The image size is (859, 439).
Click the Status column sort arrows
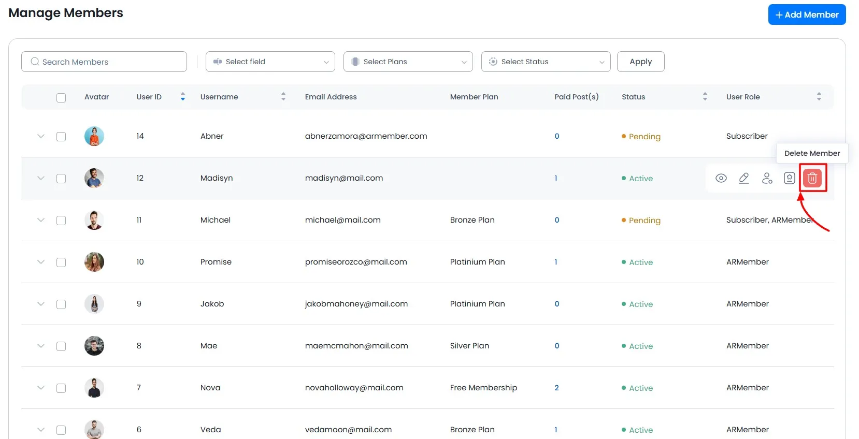pyautogui.click(x=705, y=97)
